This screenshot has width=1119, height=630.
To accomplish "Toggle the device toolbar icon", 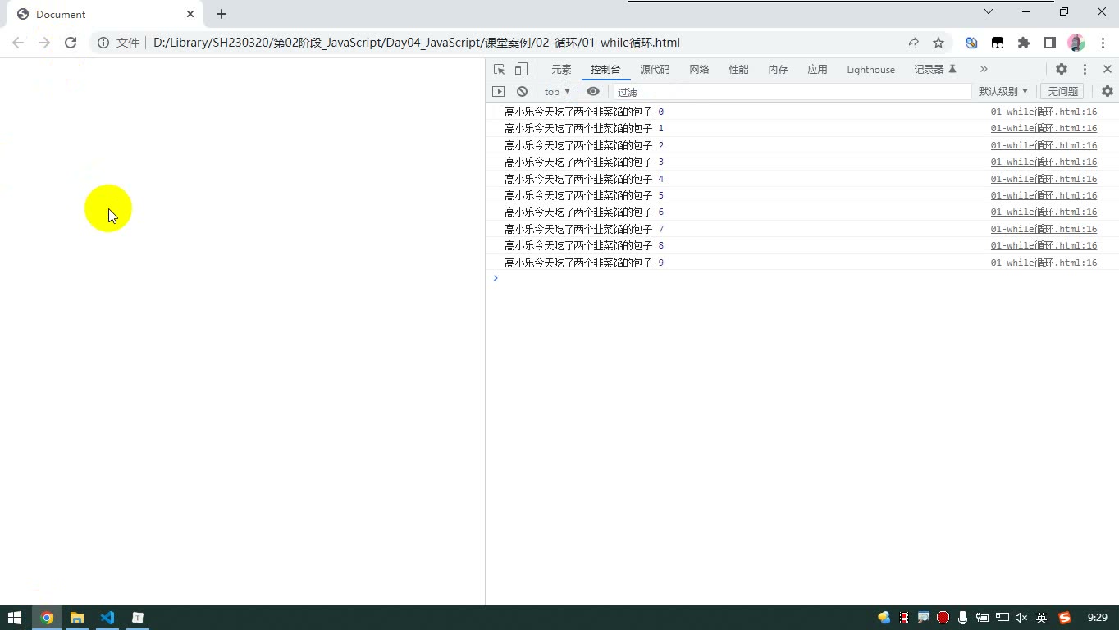I will [x=521, y=70].
